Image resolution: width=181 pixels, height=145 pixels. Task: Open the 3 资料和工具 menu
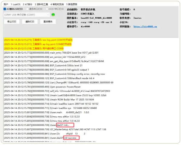[41, 4]
